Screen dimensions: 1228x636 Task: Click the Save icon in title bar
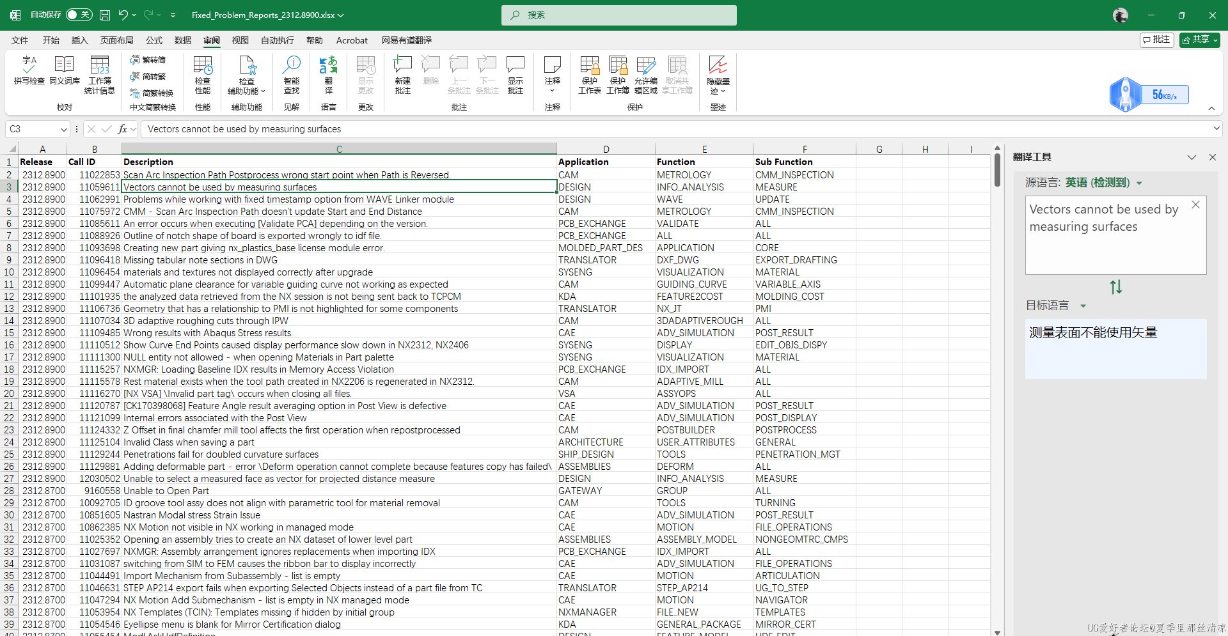(x=105, y=15)
